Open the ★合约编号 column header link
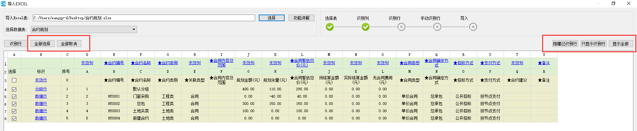637x131 pixels. click(114, 63)
